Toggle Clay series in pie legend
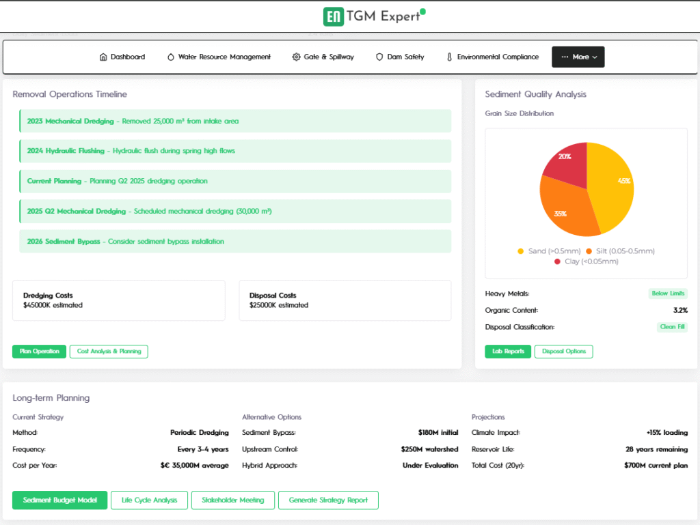The height and width of the screenshot is (525, 700). point(586,261)
